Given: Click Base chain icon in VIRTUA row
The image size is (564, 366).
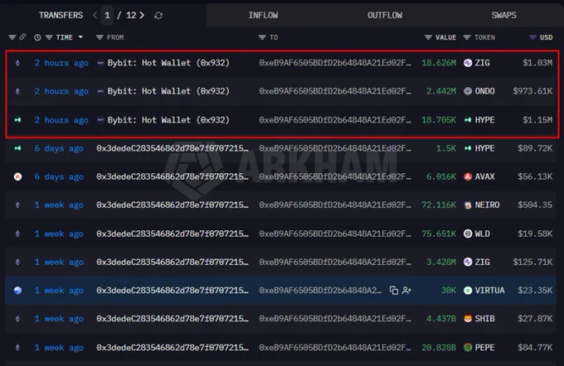Looking at the screenshot, I should (17, 290).
